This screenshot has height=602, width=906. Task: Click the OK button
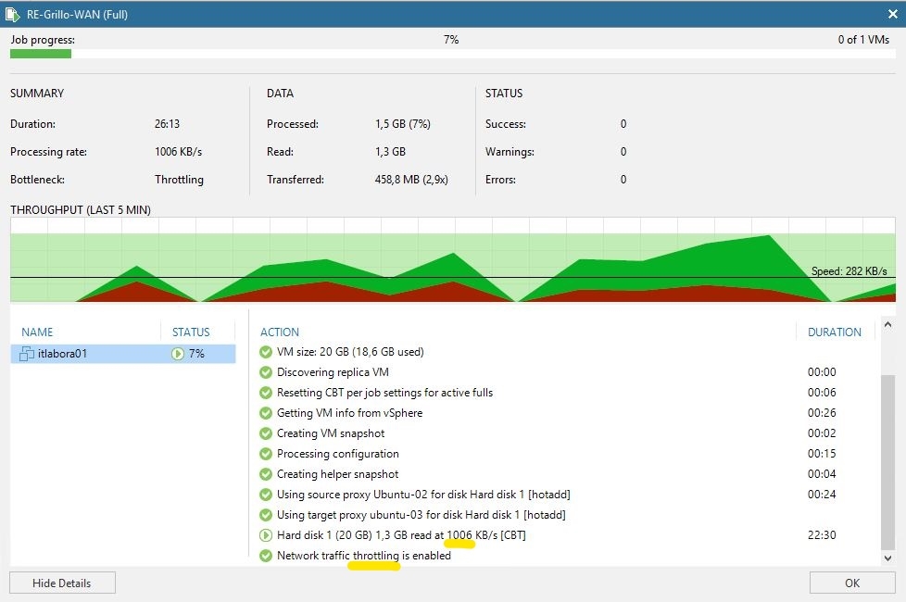852,583
